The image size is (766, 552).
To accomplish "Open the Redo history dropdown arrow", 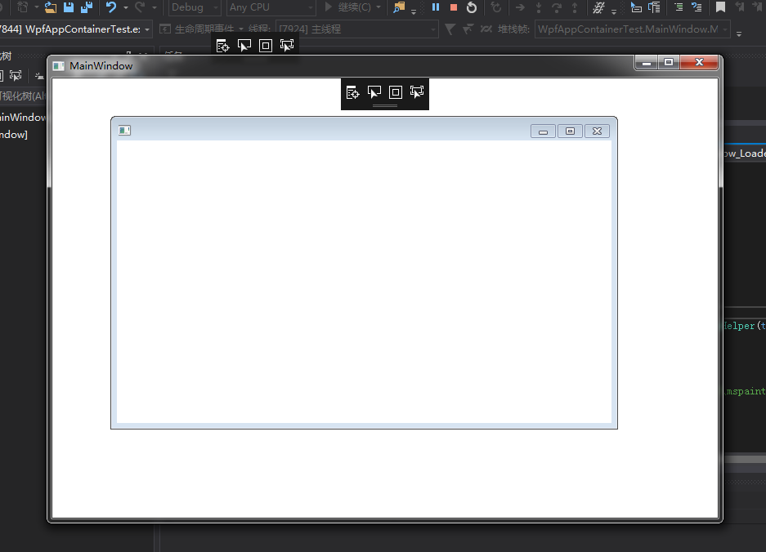I will [x=155, y=8].
